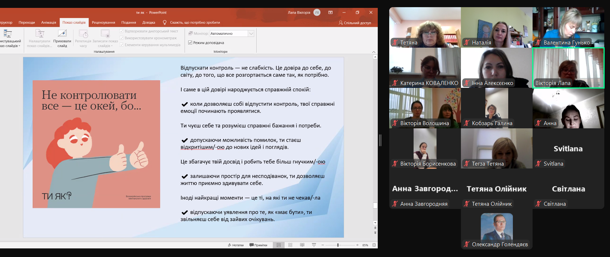Click the 85% zoom level
Image resolution: width=610 pixels, height=257 pixels.
(x=365, y=245)
